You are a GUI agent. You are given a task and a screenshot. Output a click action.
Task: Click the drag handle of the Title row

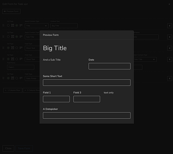[3, 26]
